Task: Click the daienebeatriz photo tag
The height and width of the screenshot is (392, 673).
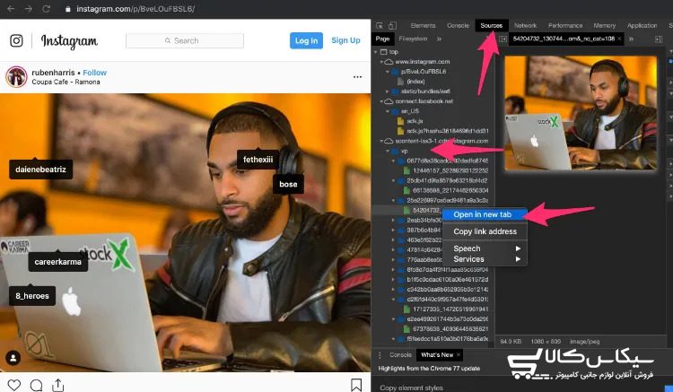Action: pyautogui.click(x=40, y=170)
